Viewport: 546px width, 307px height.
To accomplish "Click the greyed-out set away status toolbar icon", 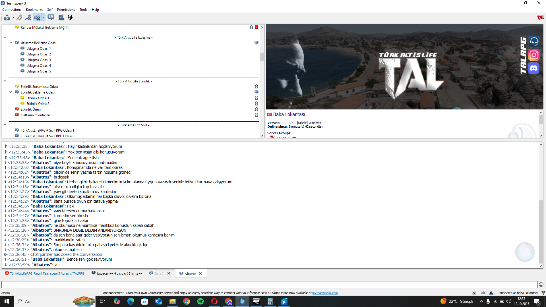I will pos(19,18).
